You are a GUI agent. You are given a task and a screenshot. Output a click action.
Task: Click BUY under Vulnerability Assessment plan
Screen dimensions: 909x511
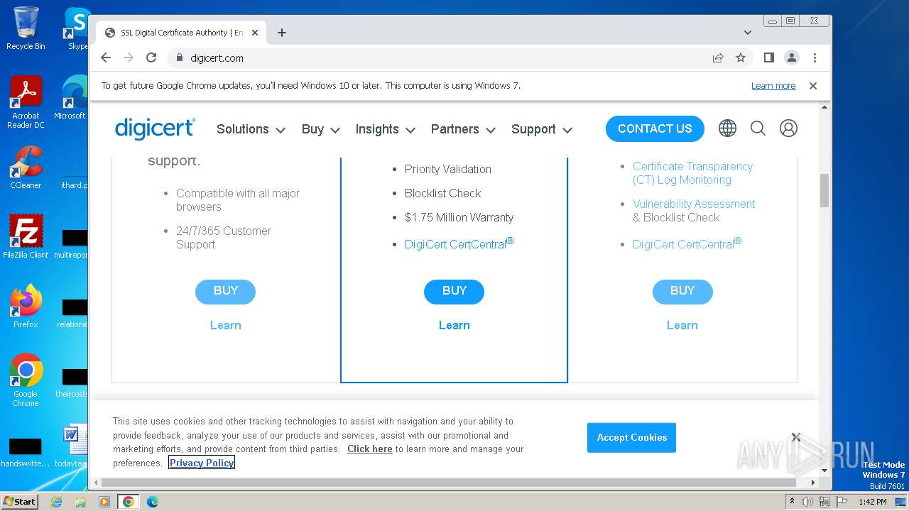point(682,291)
